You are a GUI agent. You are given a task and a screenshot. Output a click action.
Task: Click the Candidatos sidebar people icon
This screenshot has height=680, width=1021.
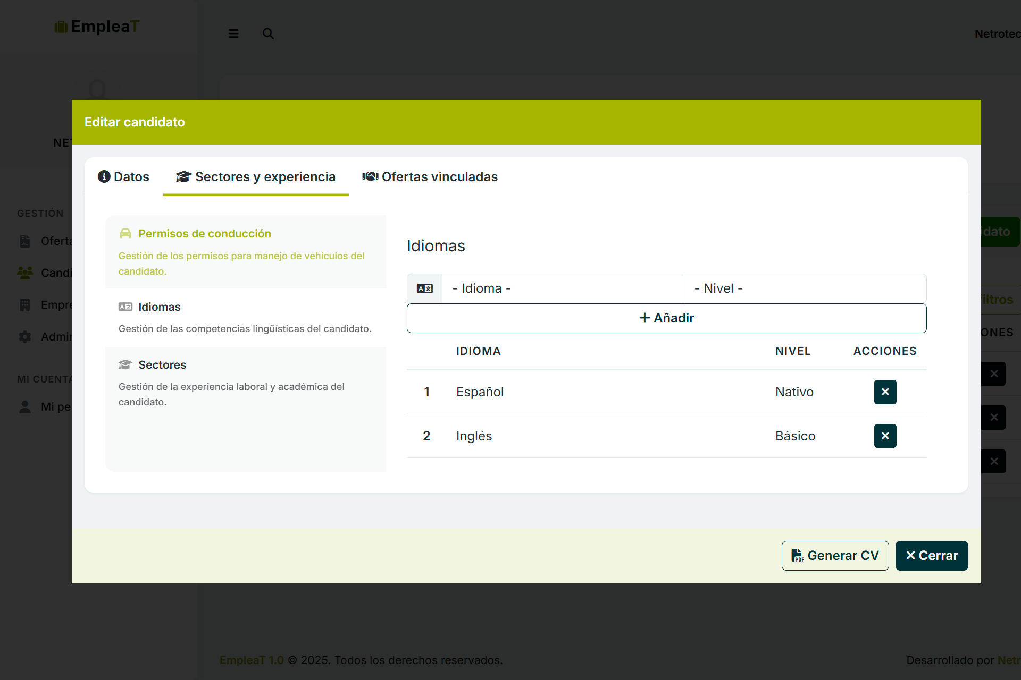coord(25,273)
